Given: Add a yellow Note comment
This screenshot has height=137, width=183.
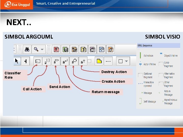Looking at the screenshot, I should pyautogui.click(x=99, y=61).
